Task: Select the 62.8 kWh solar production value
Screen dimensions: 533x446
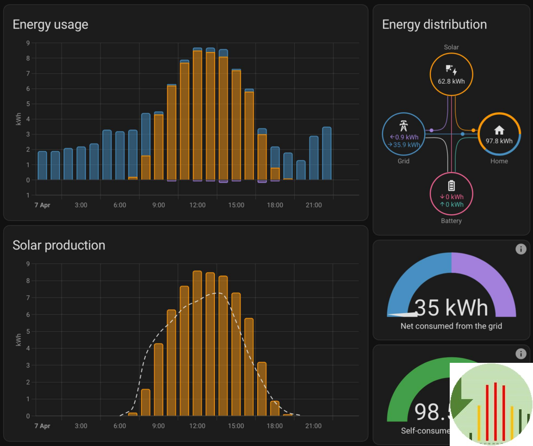Action: 451,81
